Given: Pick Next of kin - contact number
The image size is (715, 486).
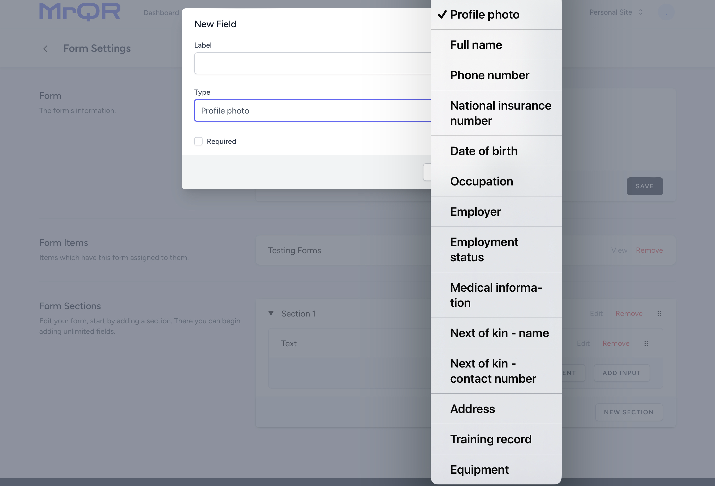Looking at the screenshot, I should click(496, 371).
